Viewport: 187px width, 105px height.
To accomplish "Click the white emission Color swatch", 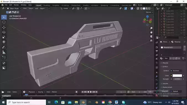I will click(x=177, y=75).
